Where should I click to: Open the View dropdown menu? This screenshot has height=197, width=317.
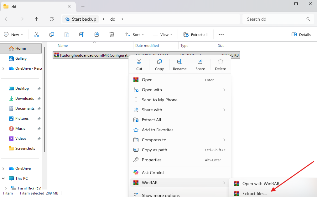coord(163,34)
